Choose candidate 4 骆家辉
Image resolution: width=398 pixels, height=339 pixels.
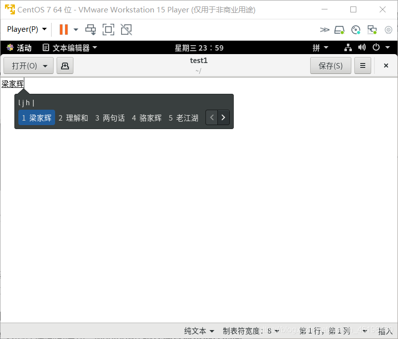pos(147,118)
